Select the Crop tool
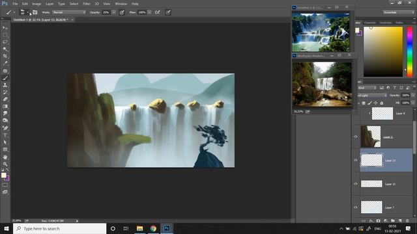The image size is (417, 234). (x=5, y=57)
